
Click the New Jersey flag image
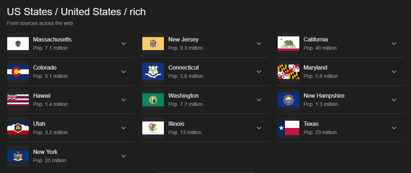click(153, 44)
